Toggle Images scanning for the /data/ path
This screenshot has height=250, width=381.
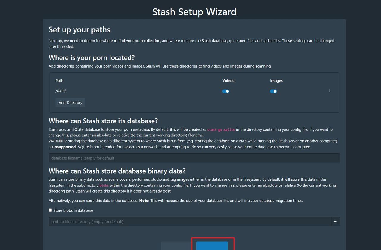point(273,91)
